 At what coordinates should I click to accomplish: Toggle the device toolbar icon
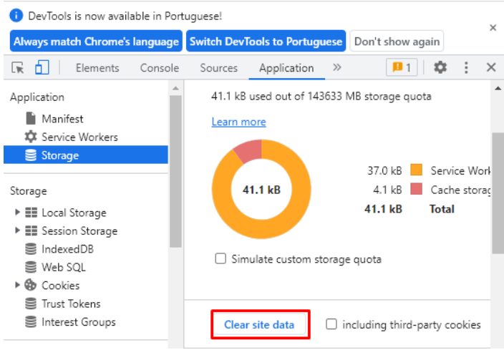pyautogui.click(x=42, y=68)
